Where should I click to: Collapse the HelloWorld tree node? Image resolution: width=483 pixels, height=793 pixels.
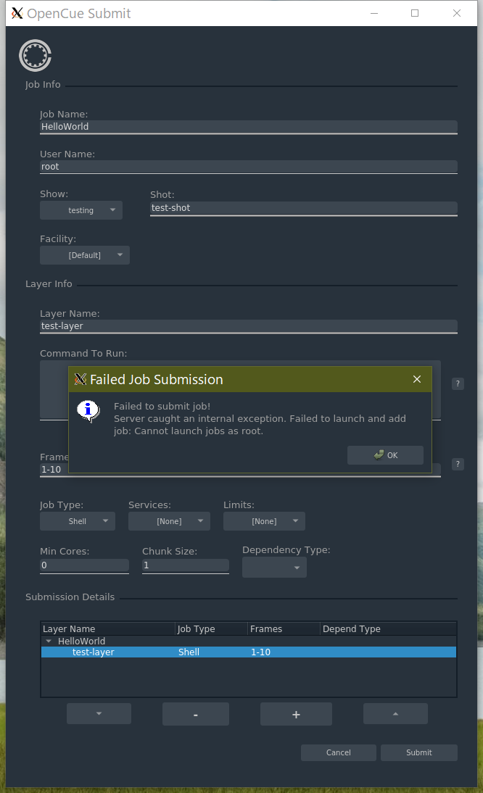click(49, 641)
